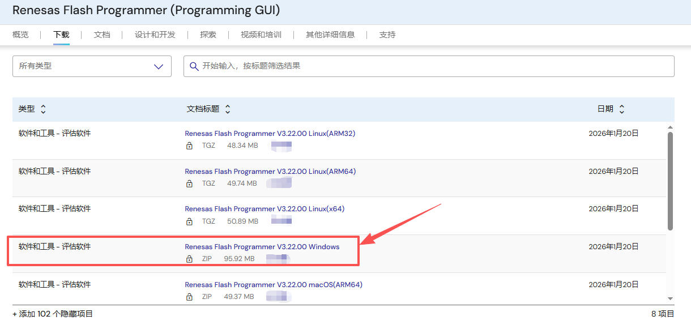Click lock icon for Linux(ARM64) download
691x333 pixels.
190,183
